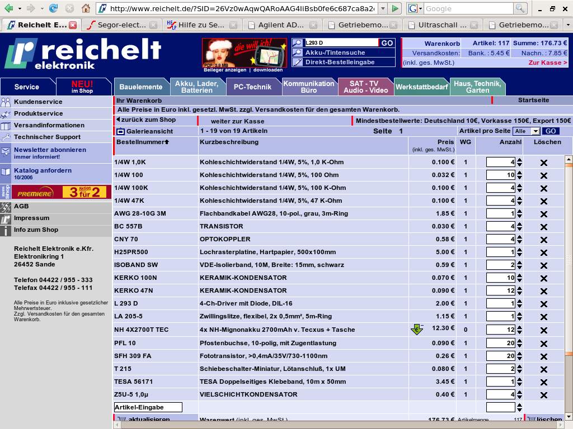573x429 pixels.
Task: Click the Artikel-Eingabe input field
Action: [148, 407]
